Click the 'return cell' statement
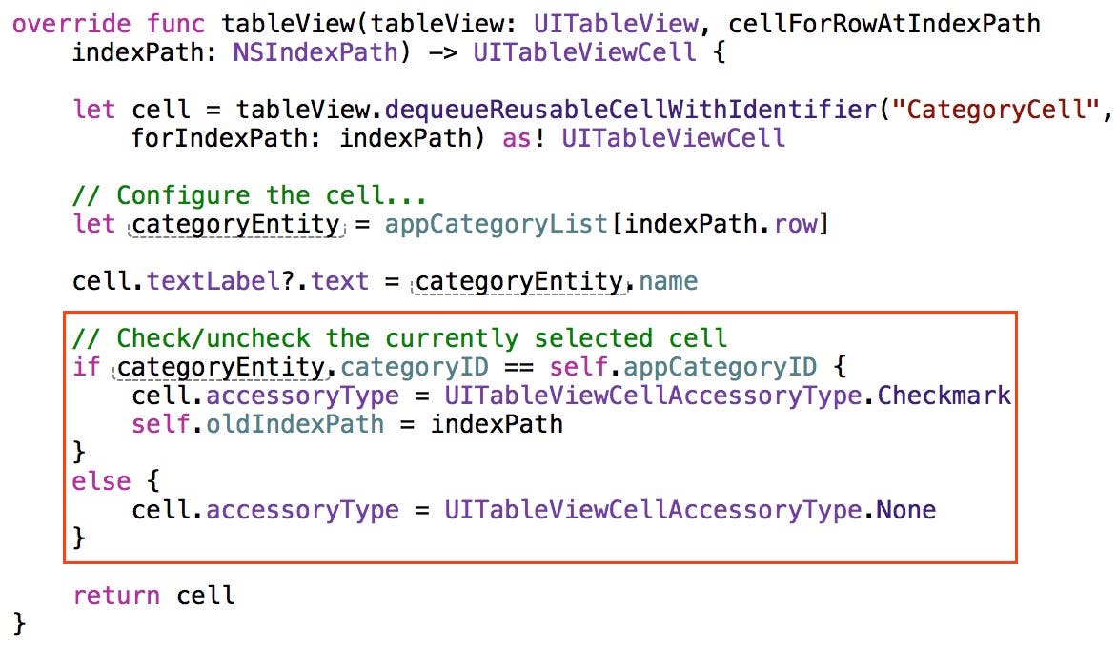Image resolution: width=1117 pixels, height=650 pixels. coord(153,596)
